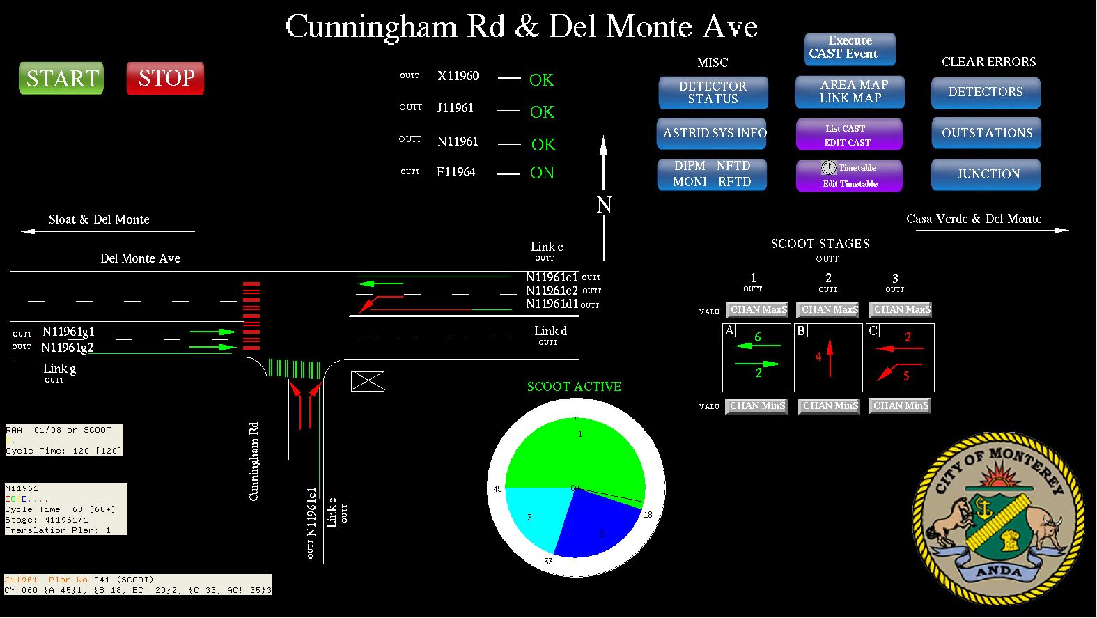
Task: Click CHAN MinS for stage 3
Action: (900, 405)
